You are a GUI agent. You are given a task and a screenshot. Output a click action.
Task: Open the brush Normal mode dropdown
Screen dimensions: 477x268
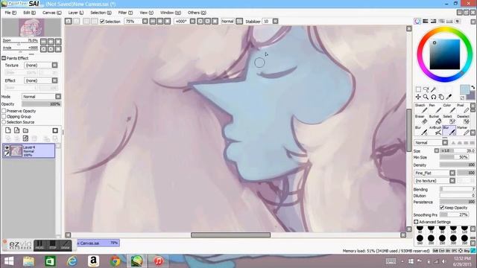click(x=445, y=142)
